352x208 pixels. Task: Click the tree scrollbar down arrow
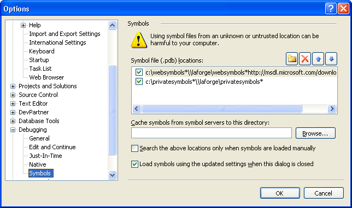(112, 175)
